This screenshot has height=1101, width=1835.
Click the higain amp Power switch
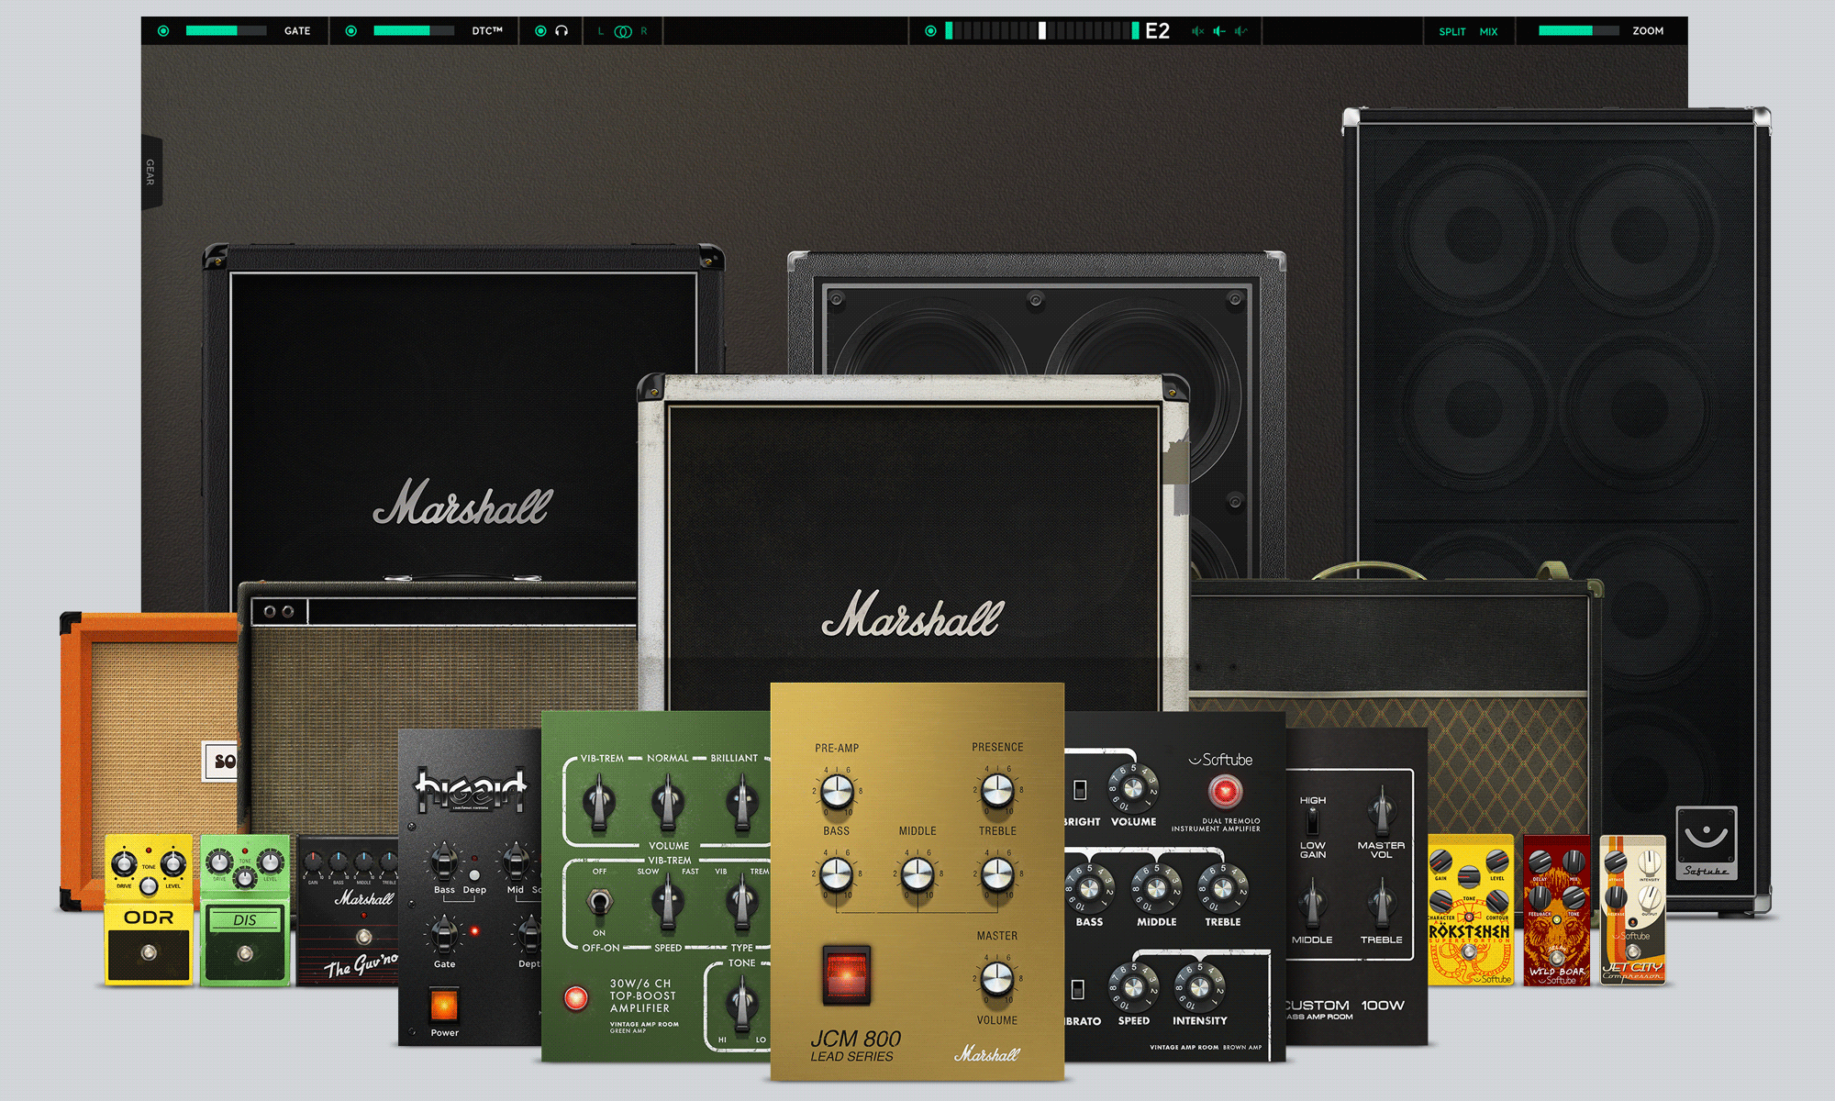[444, 1006]
